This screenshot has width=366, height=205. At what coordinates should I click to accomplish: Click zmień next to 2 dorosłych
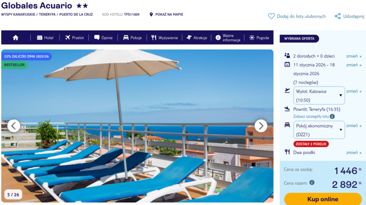coord(354,56)
